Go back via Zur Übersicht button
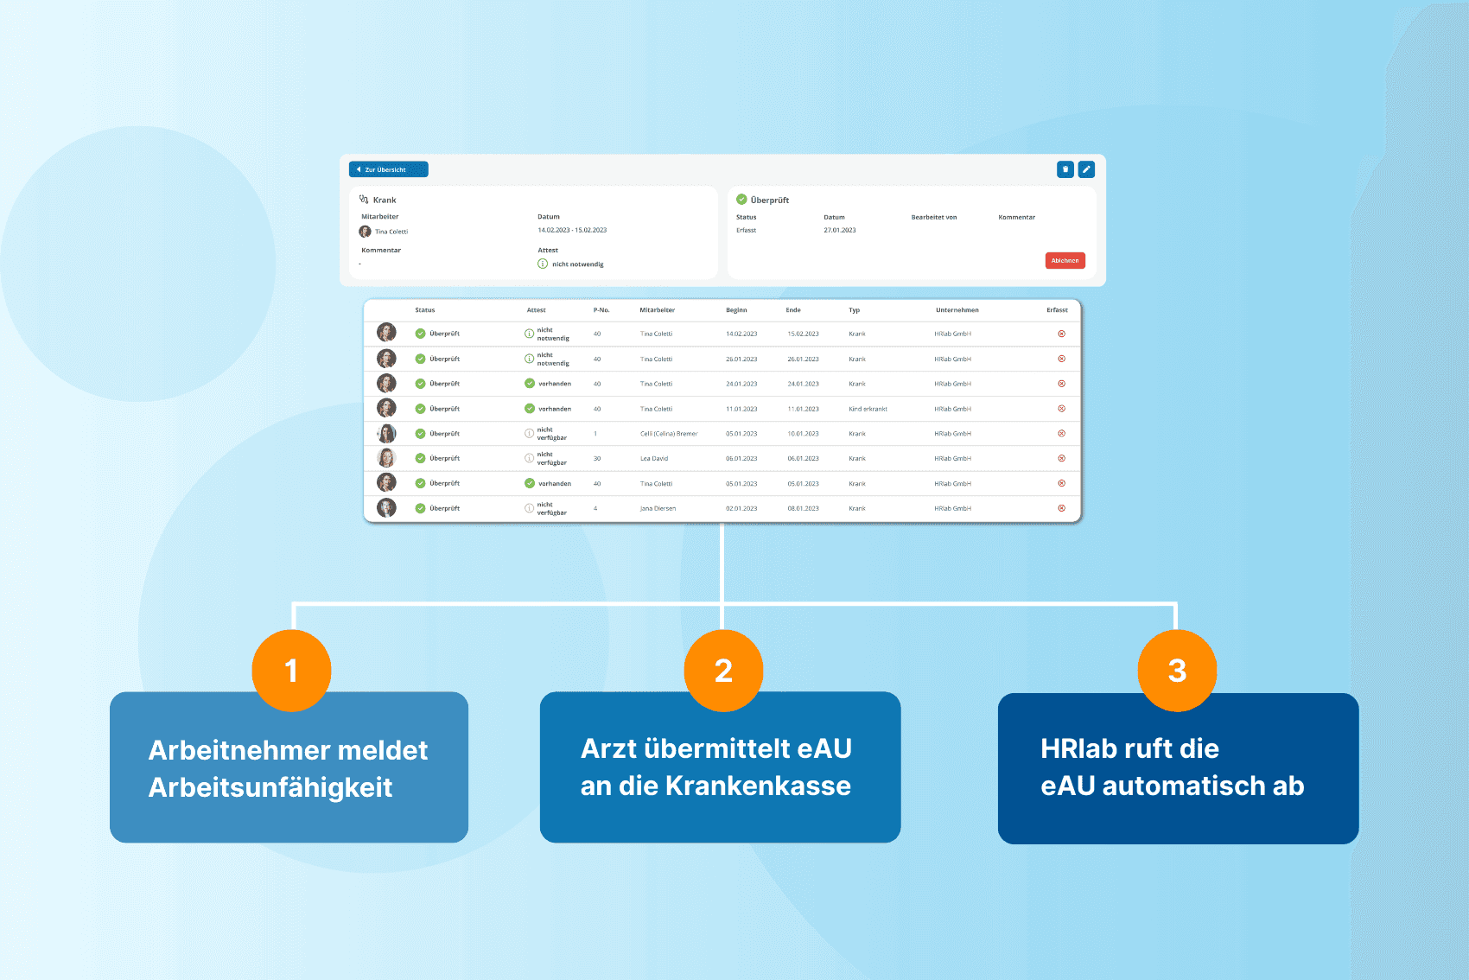Viewport: 1469px width, 980px height. (388, 169)
